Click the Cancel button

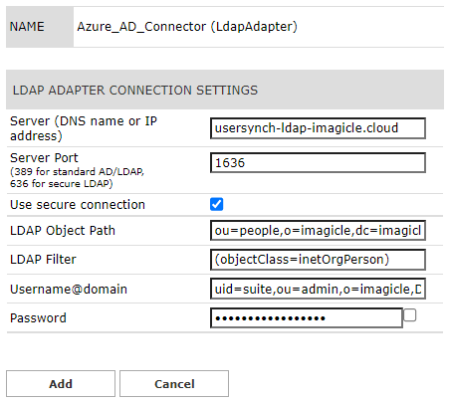[x=174, y=384]
